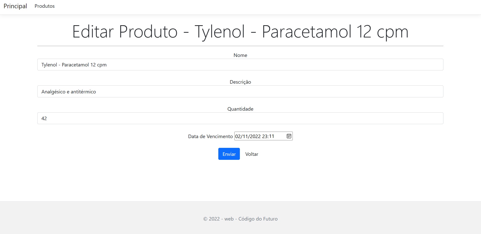
Task: Click the Quantidade label
Action: pos(240,109)
